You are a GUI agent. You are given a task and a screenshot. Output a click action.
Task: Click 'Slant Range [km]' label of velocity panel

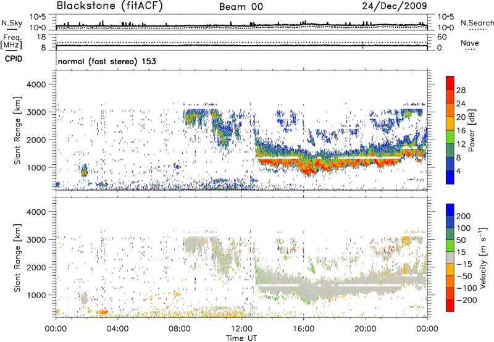17,257
